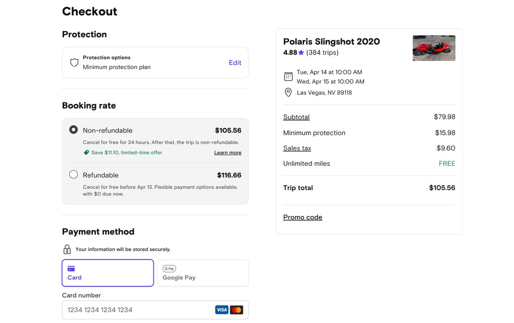Open Learn more about non-refundable rate
Image resolution: width=514 pixels, height=323 pixels.
pos(227,153)
